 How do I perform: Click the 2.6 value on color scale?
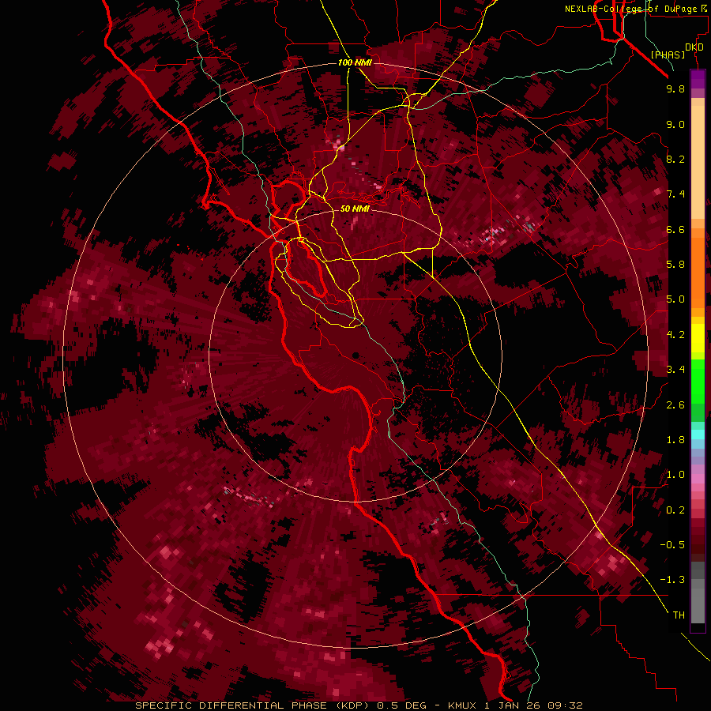[675, 404]
